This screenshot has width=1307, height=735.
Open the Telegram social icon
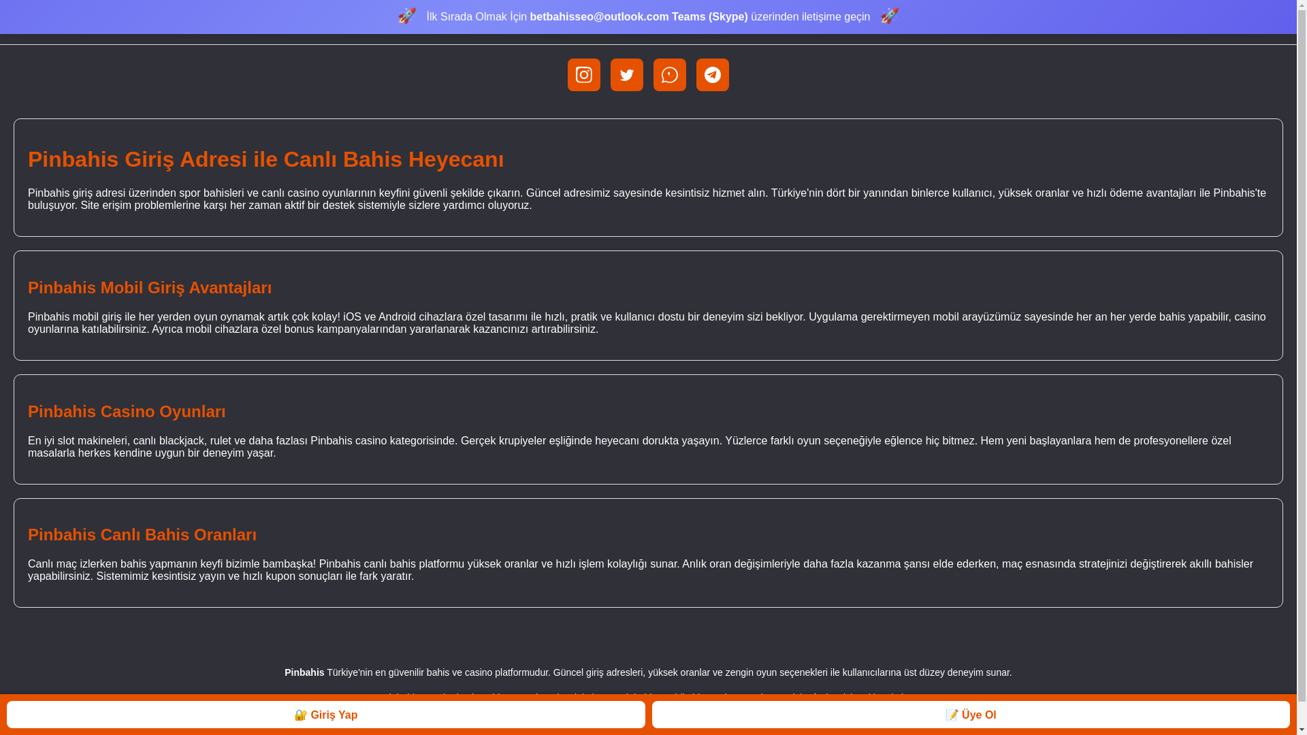(713, 75)
